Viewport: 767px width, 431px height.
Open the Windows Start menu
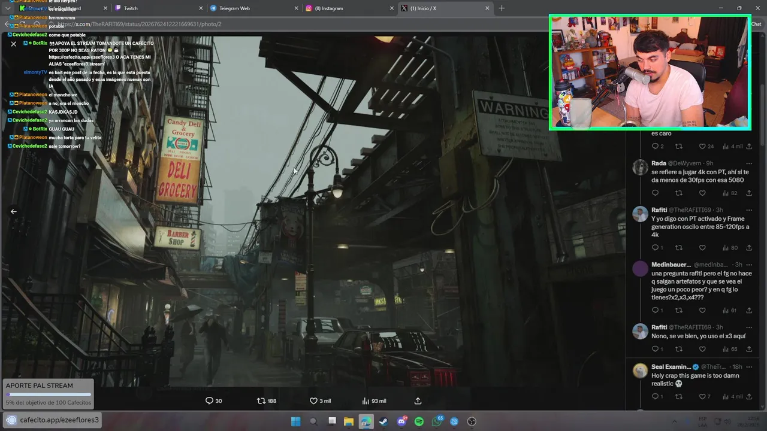295,421
